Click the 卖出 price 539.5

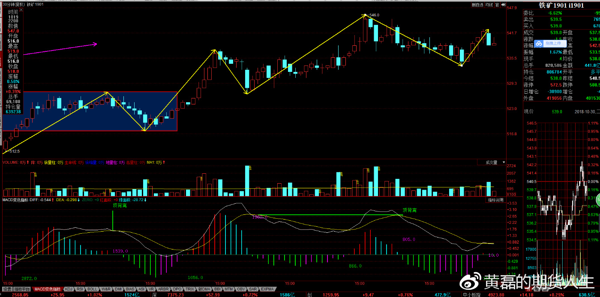[556, 20]
